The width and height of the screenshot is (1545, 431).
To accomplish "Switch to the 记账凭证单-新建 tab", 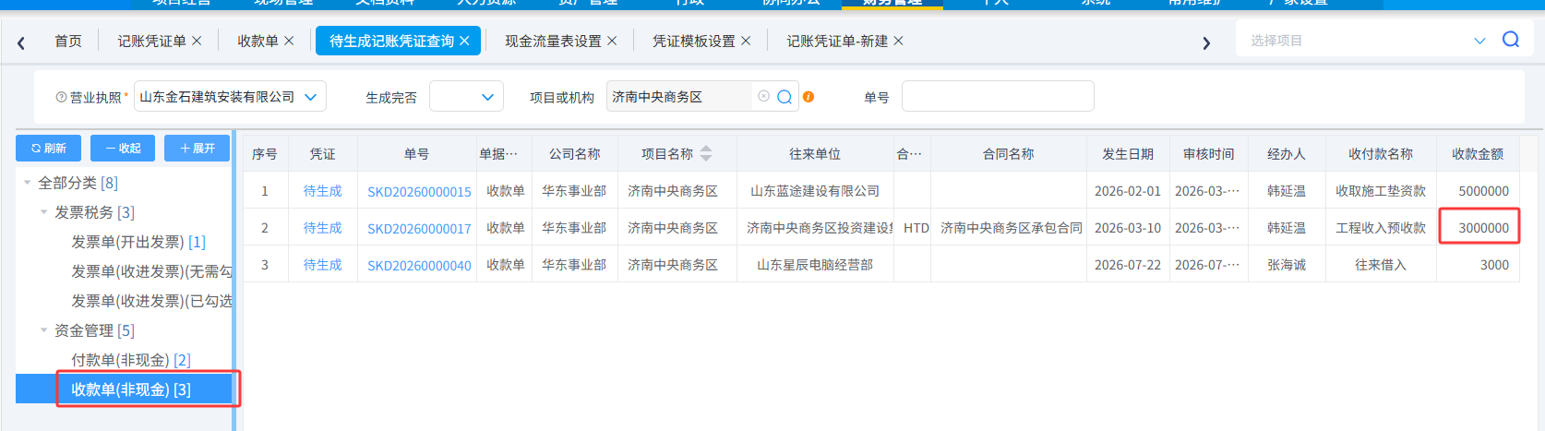I will [837, 41].
